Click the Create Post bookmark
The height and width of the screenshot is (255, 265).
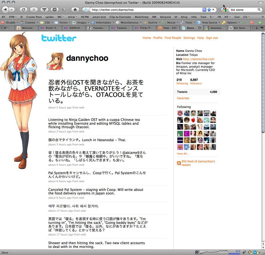(x=34, y=17)
